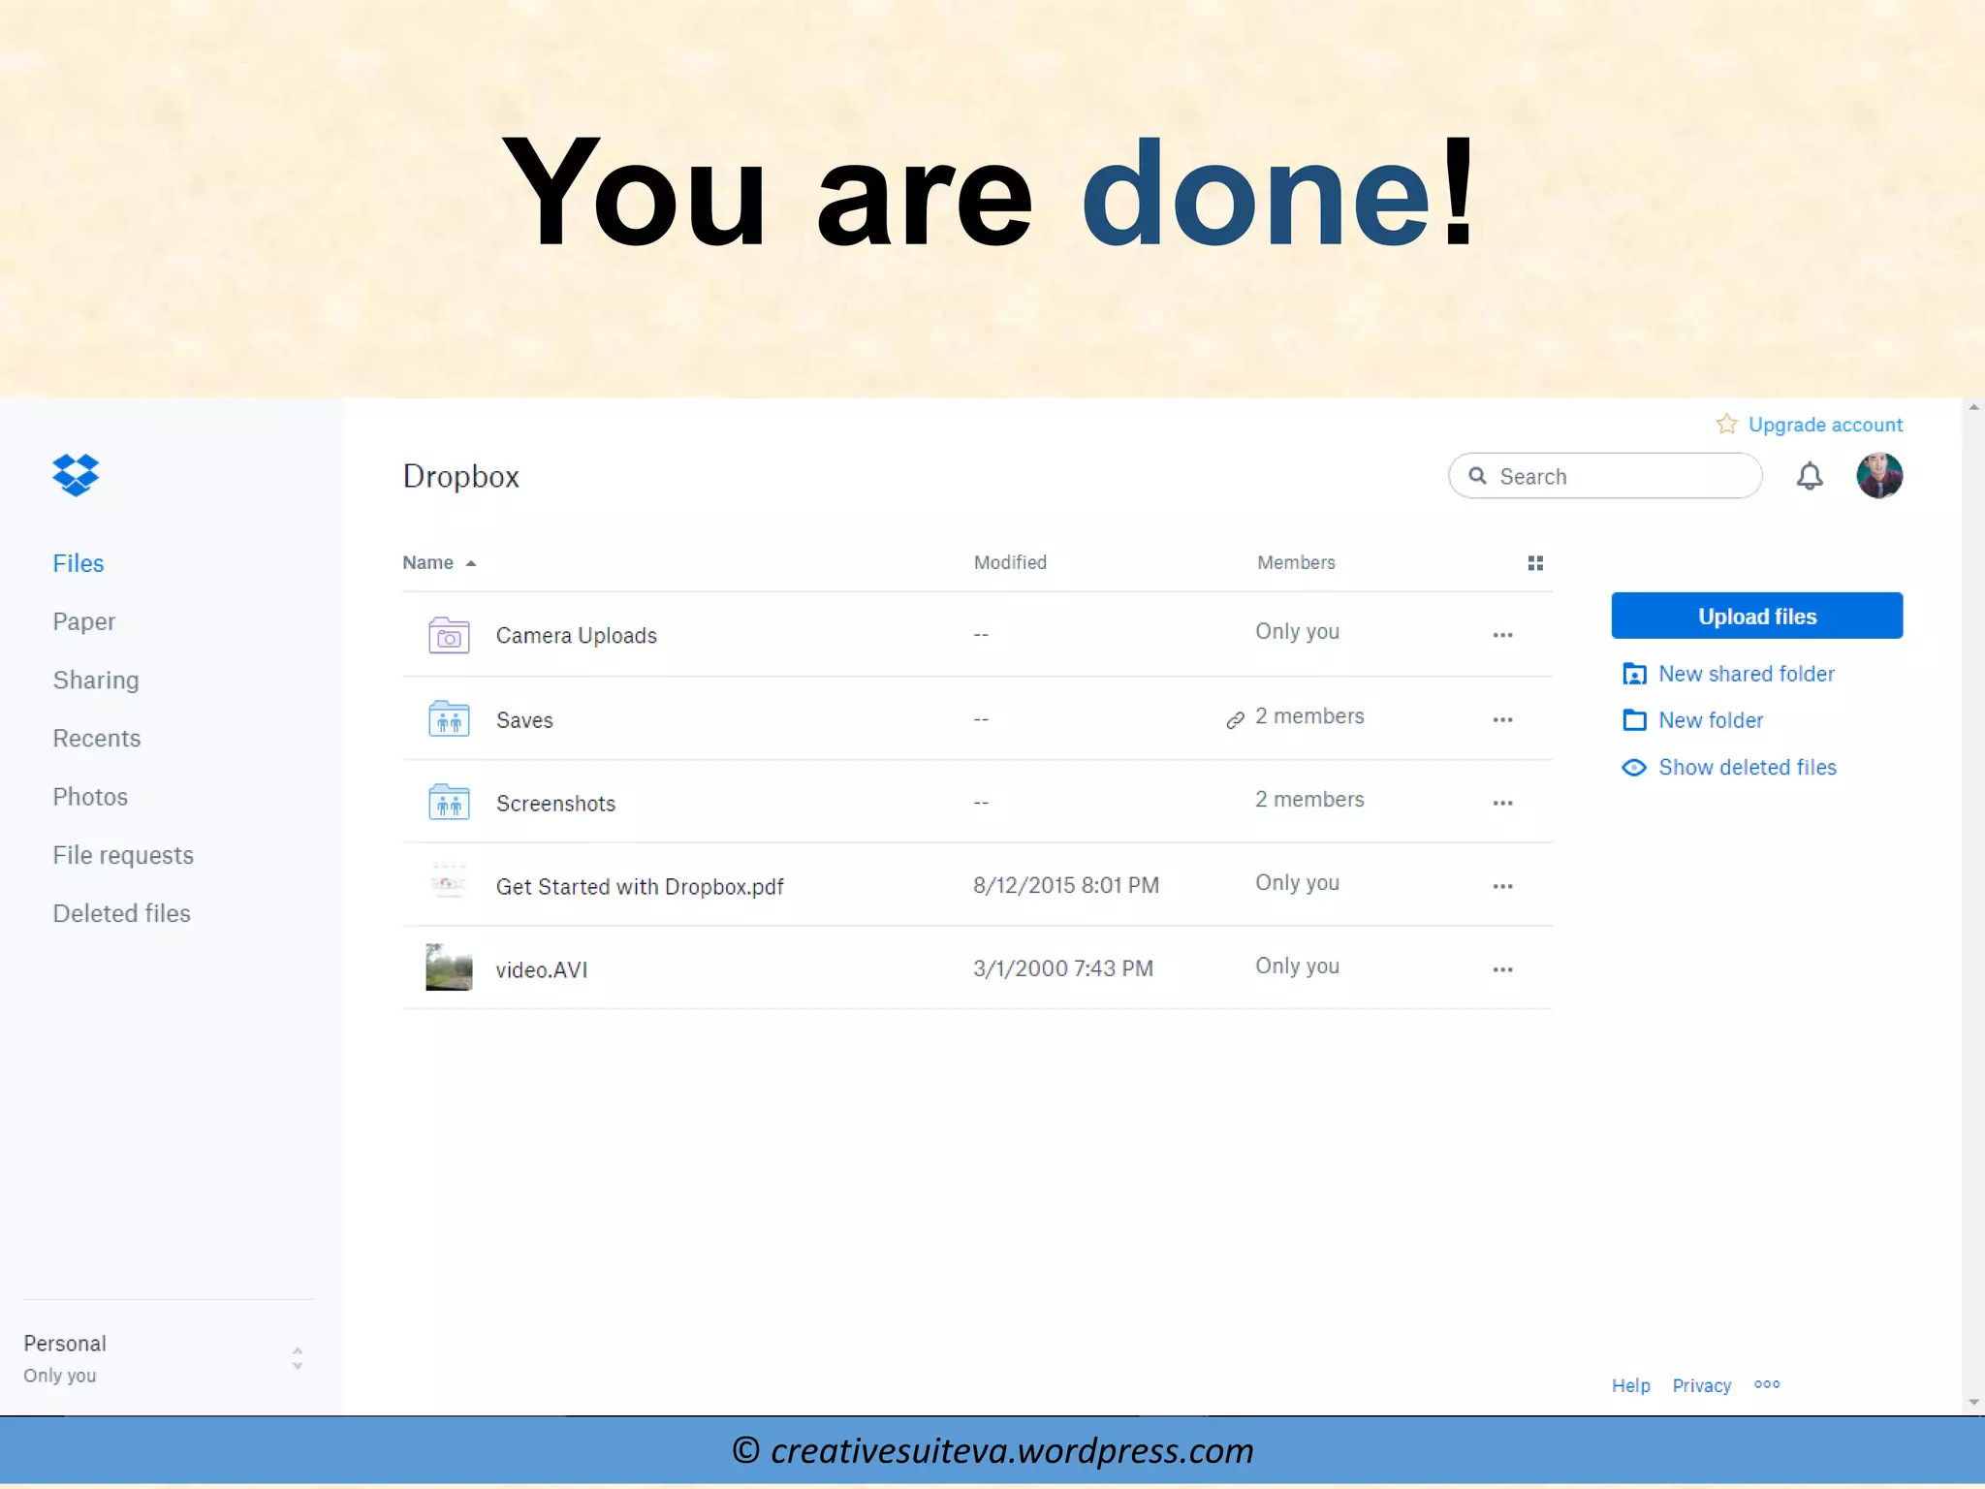Click the scrollbar down arrow
1985x1489 pixels.
(1973, 1403)
